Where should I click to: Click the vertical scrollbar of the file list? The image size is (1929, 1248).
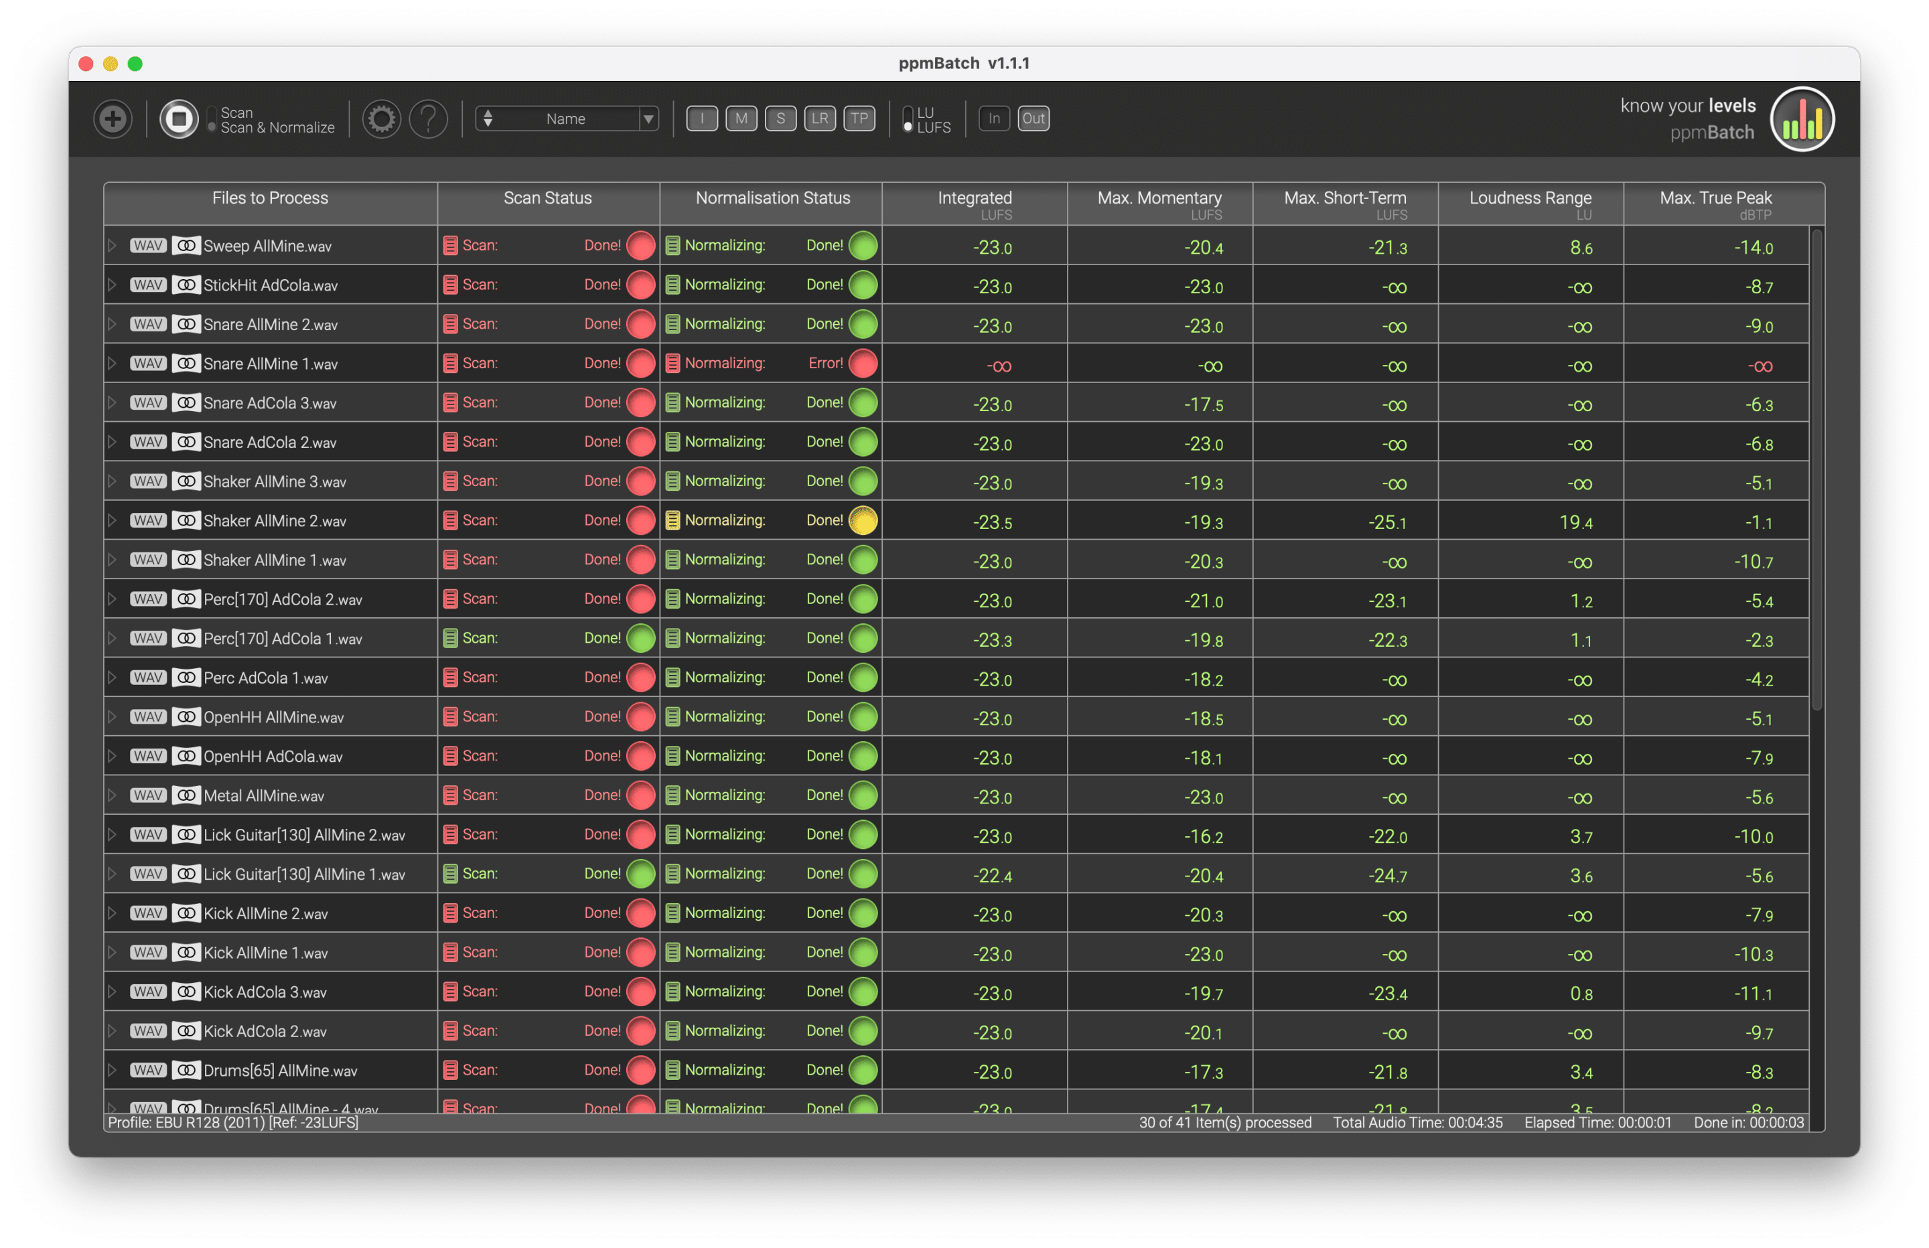tap(1817, 470)
